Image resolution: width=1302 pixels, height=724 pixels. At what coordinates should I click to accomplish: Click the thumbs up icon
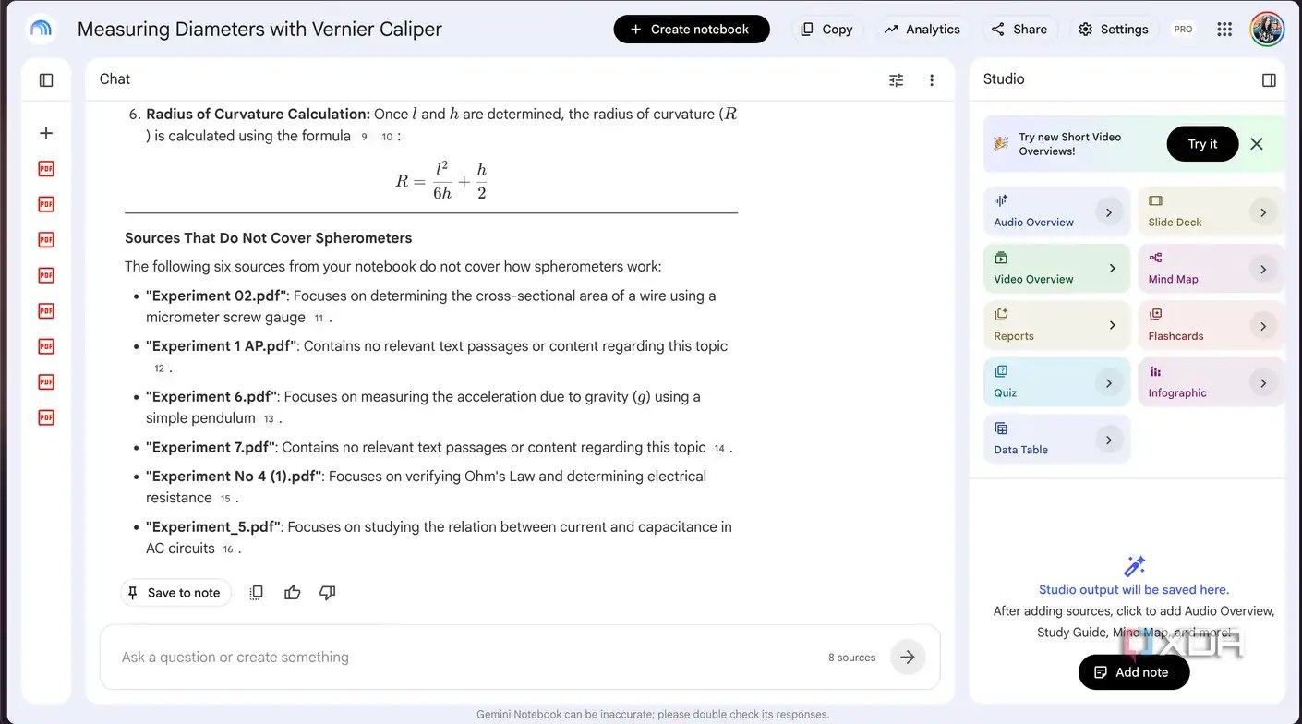[293, 593]
